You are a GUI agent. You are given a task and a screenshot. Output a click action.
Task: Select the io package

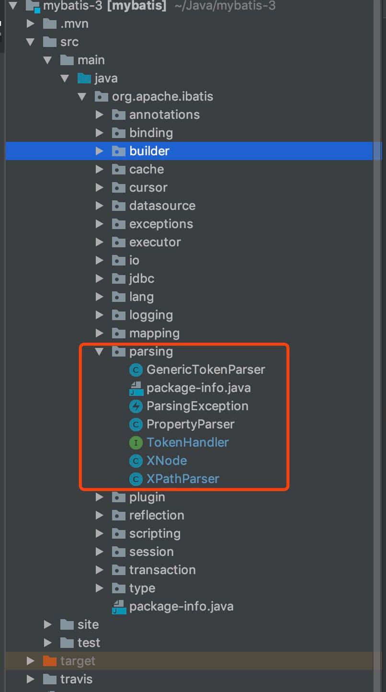point(134,260)
